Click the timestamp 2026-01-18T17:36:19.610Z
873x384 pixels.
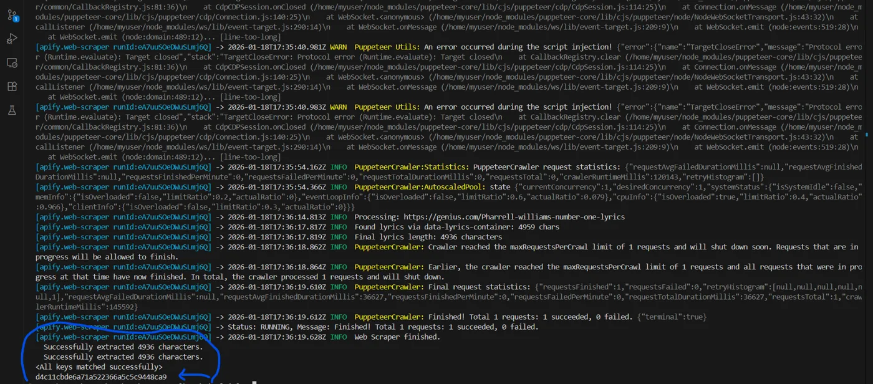277,287
